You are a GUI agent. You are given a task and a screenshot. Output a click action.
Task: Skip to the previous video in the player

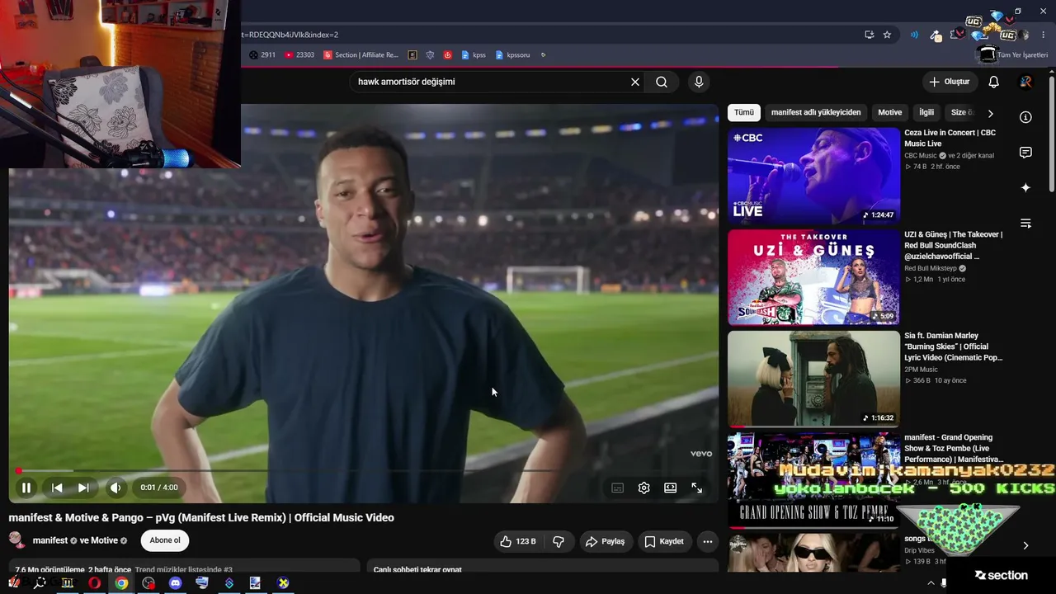point(57,488)
